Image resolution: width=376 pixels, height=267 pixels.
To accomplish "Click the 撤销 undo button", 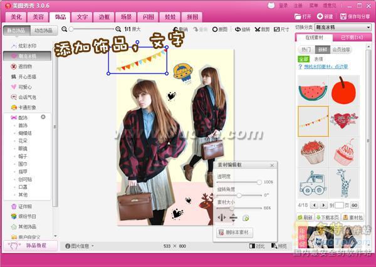I will click(180, 29).
